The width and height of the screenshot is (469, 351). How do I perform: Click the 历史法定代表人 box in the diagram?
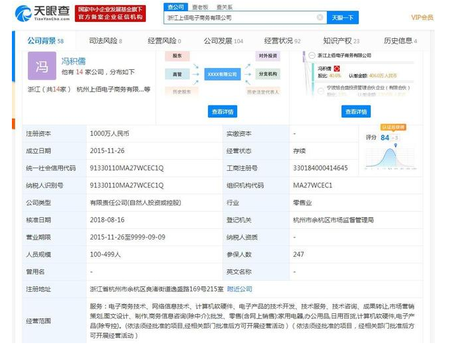coord(263,92)
